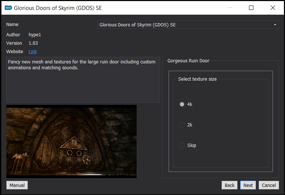Click the Version label
The width and height of the screenshot is (285, 195).
pos(14,43)
